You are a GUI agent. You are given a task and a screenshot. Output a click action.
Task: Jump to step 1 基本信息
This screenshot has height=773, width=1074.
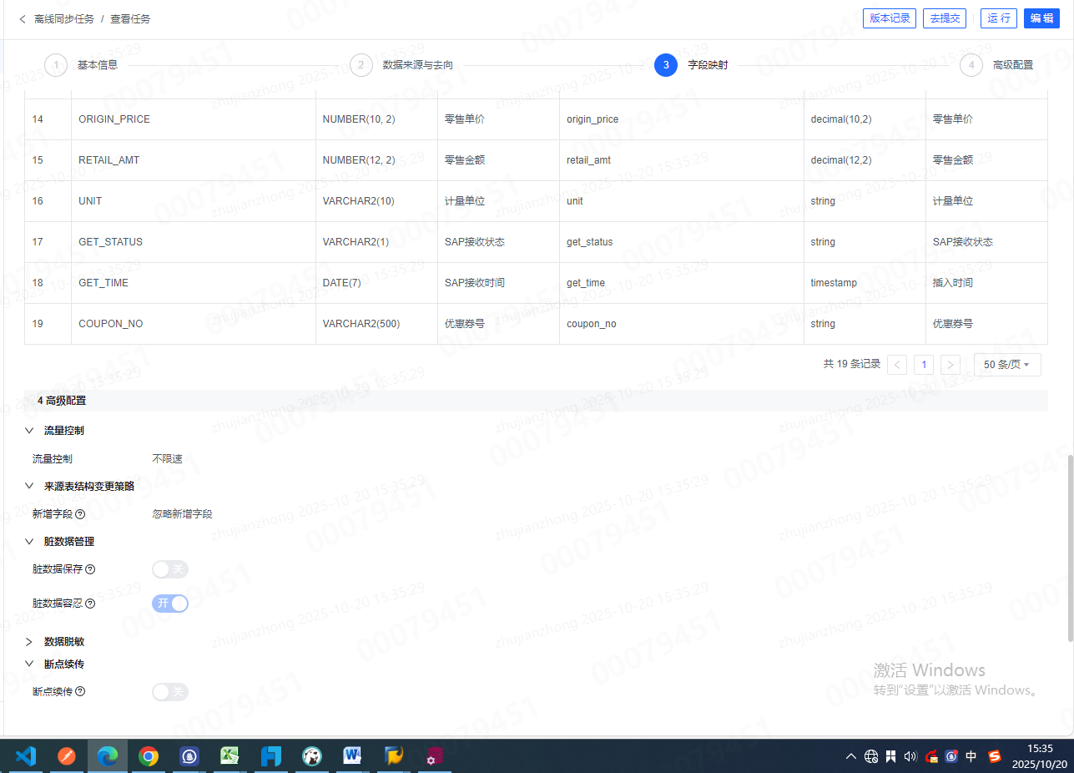(x=56, y=65)
